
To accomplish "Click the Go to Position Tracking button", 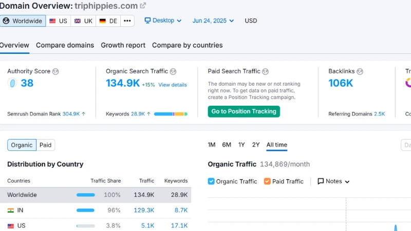I will pyautogui.click(x=244, y=111).
